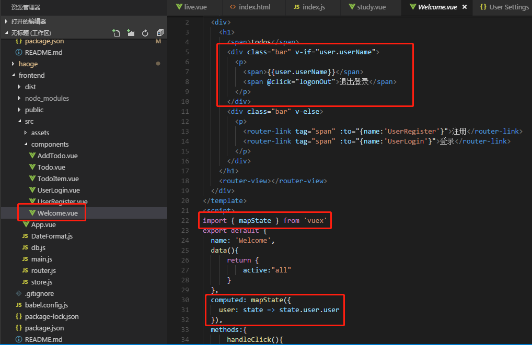Click the JS icon next to store.js

(x=25, y=282)
